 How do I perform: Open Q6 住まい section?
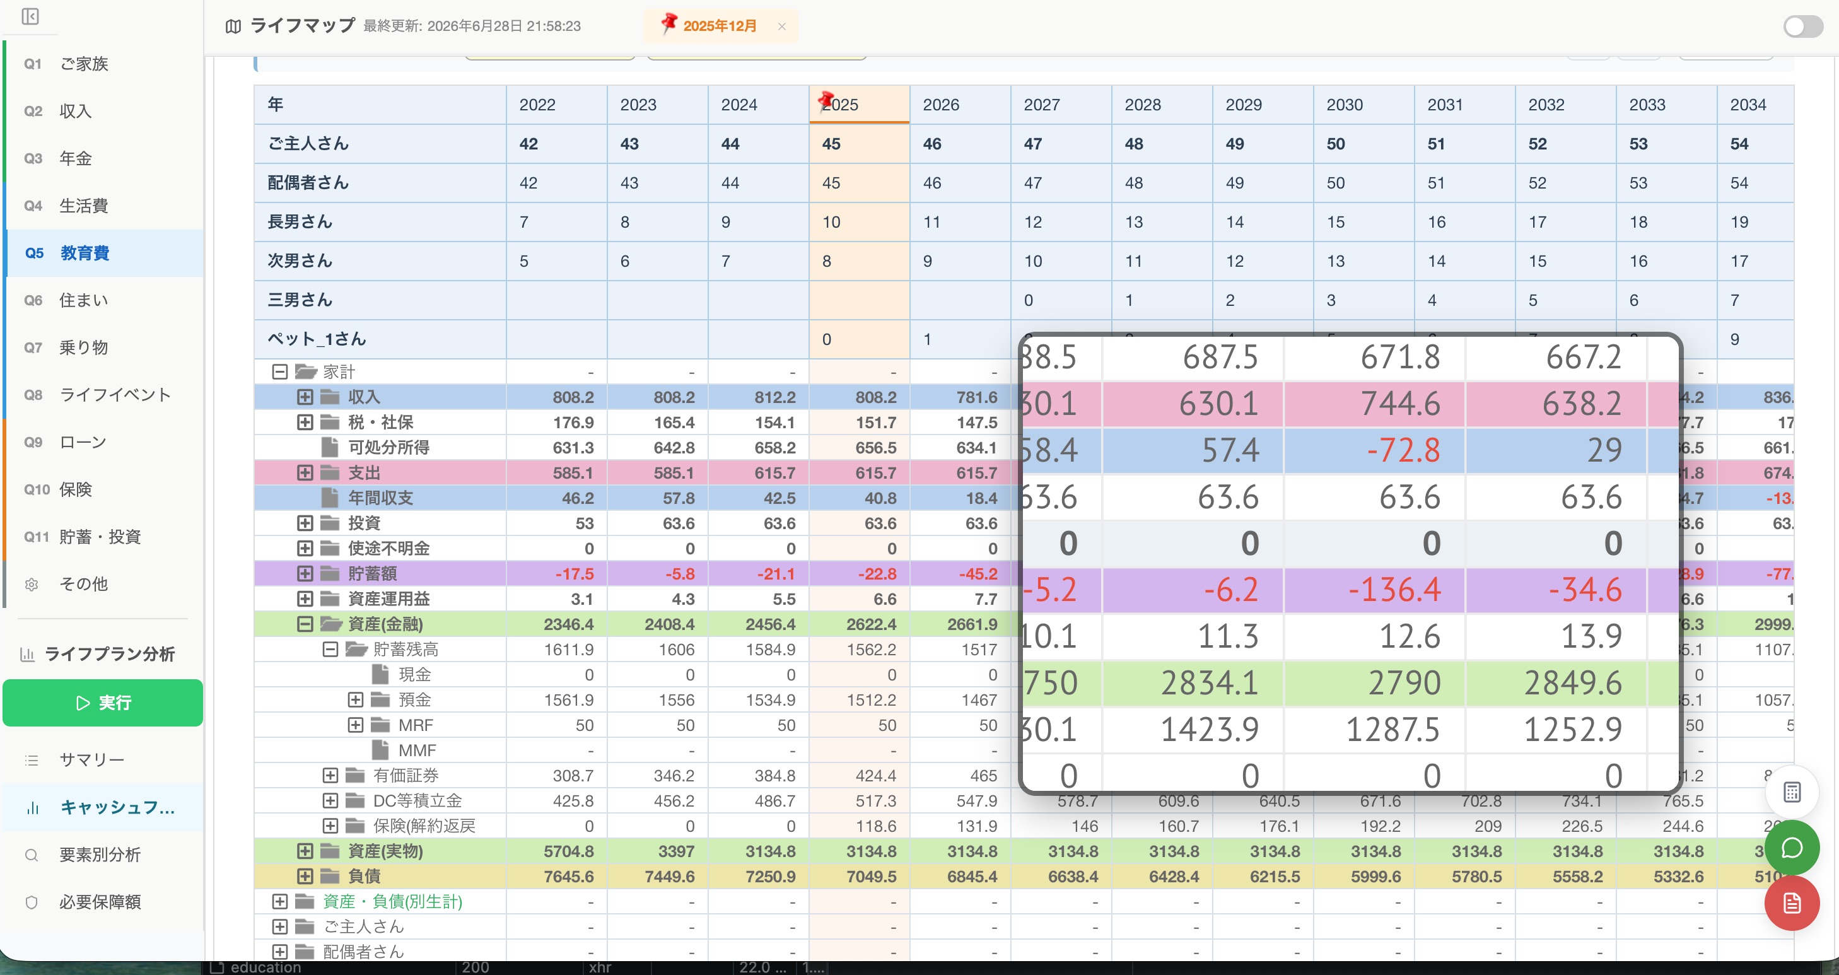click(x=103, y=300)
